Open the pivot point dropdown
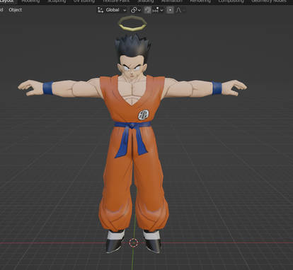 pyautogui.click(x=136, y=10)
